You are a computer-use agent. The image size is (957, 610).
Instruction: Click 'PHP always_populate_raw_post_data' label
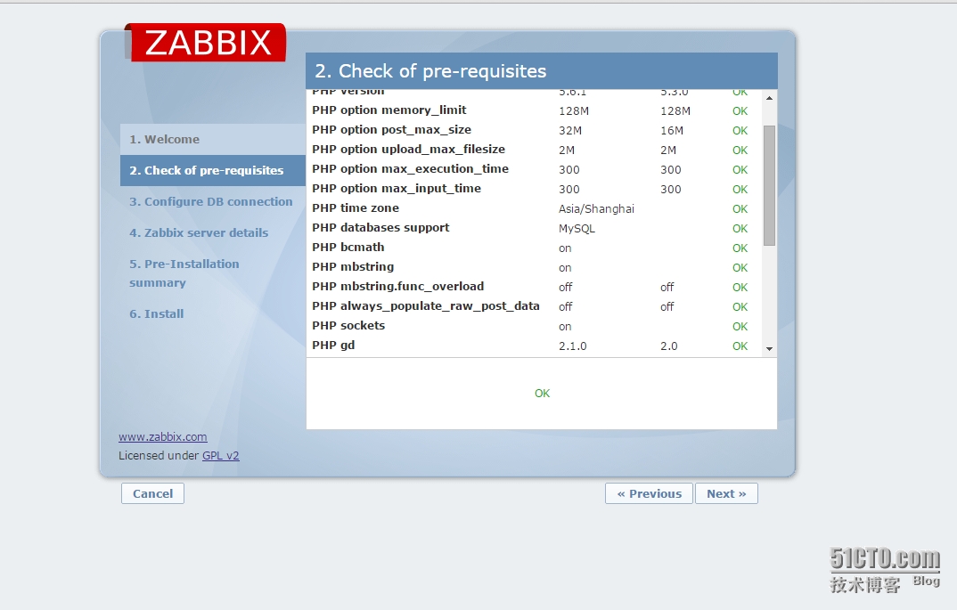[425, 305]
